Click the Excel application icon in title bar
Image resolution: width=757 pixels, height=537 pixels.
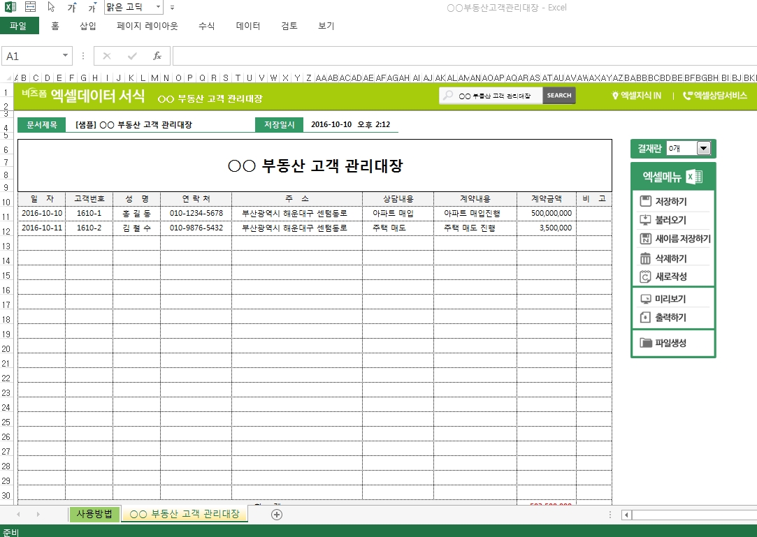(x=10, y=7)
